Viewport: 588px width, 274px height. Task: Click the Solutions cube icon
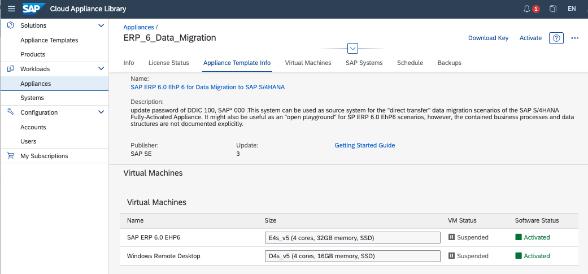tap(10, 25)
